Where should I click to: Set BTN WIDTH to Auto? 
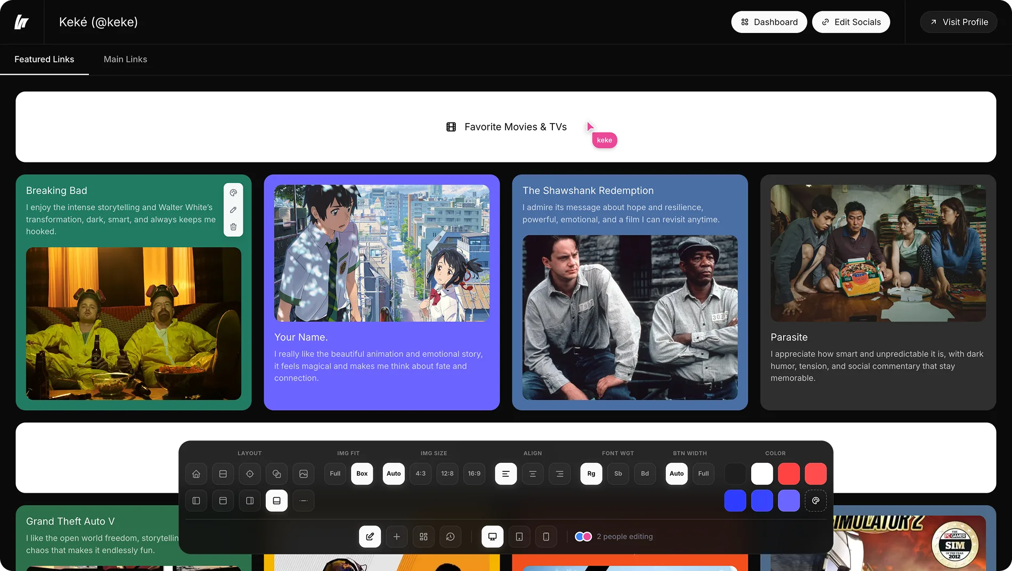coord(676,474)
